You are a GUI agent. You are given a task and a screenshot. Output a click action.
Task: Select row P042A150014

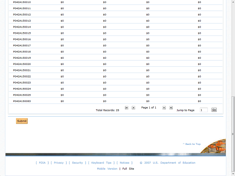(116, 27)
